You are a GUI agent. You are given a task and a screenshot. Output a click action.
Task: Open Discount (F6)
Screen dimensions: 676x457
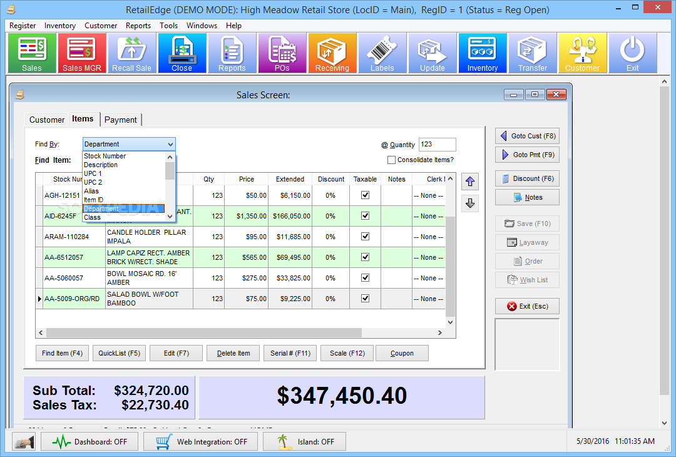pyautogui.click(x=527, y=178)
